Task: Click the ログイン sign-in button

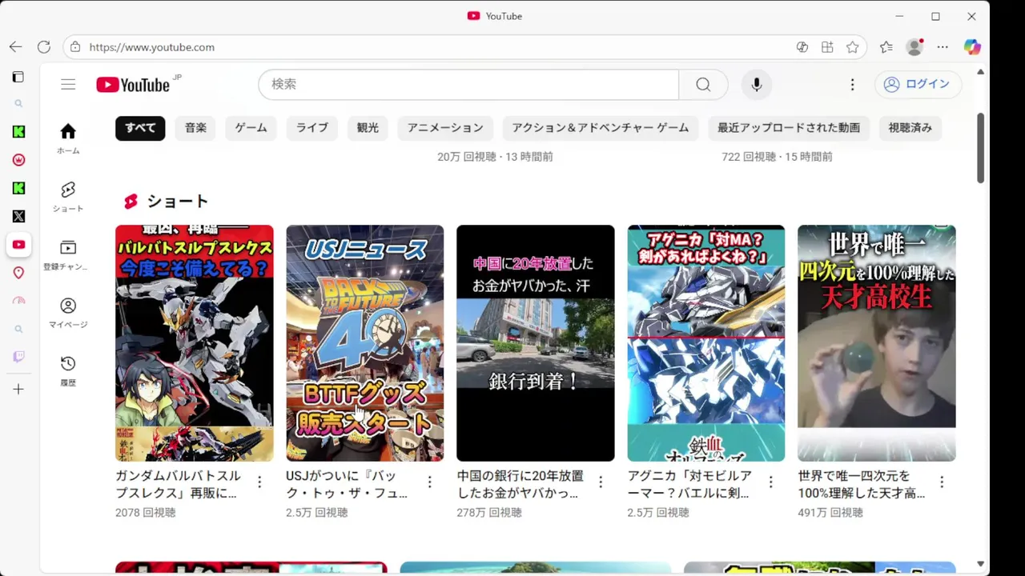Action: click(x=918, y=84)
